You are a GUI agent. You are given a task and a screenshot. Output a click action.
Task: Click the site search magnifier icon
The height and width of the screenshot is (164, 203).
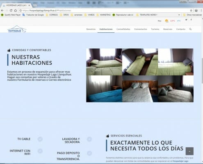click(x=190, y=29)
